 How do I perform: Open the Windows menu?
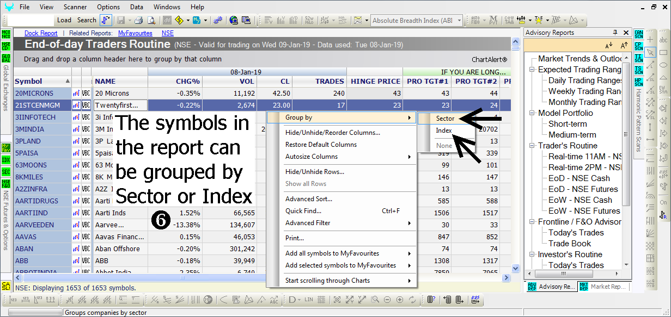click(167, 7)
